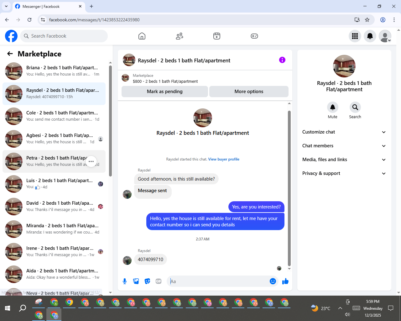Open Chrome three-dot menu

394,20
